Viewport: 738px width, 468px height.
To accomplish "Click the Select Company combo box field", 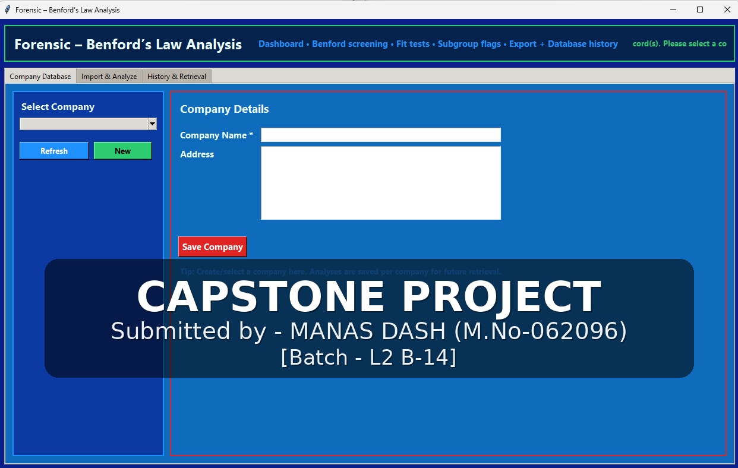I will coord(83,124).
